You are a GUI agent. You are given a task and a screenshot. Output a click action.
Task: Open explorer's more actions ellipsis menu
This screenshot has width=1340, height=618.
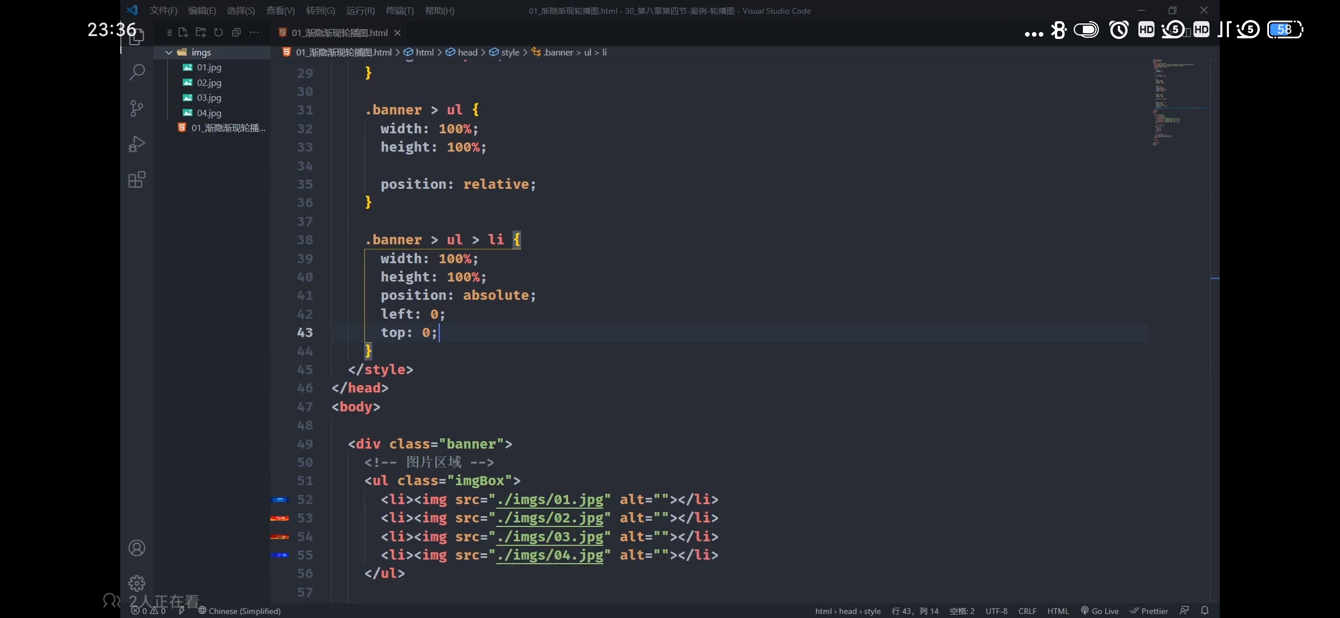(x=254, y=33)
